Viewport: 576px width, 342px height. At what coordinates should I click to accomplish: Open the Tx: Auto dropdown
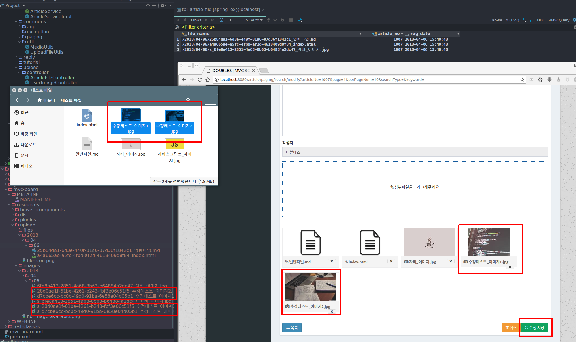[x=253, y=20]
